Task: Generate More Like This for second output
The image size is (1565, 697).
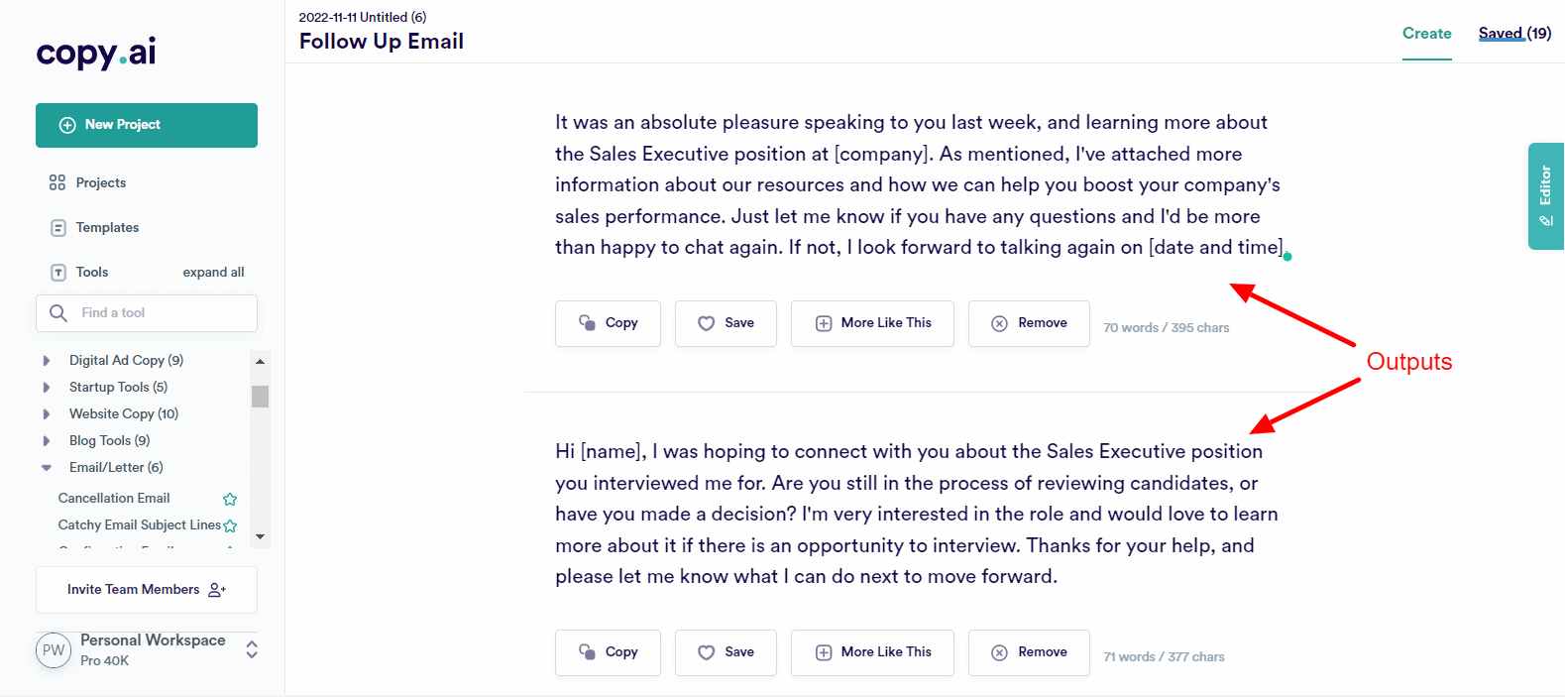Action: tap(872, 652)
